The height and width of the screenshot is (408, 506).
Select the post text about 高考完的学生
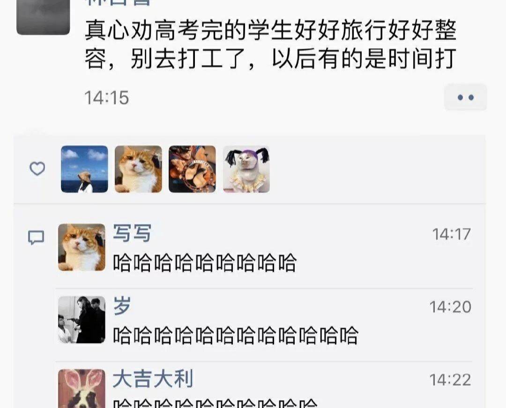pyautogui.click(x=270, y=44)
